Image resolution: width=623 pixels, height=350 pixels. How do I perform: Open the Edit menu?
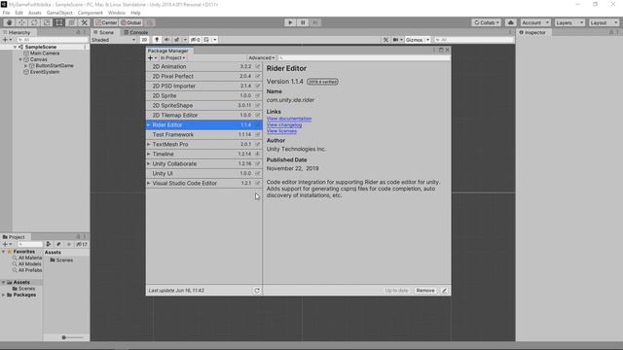click(19, 13)
